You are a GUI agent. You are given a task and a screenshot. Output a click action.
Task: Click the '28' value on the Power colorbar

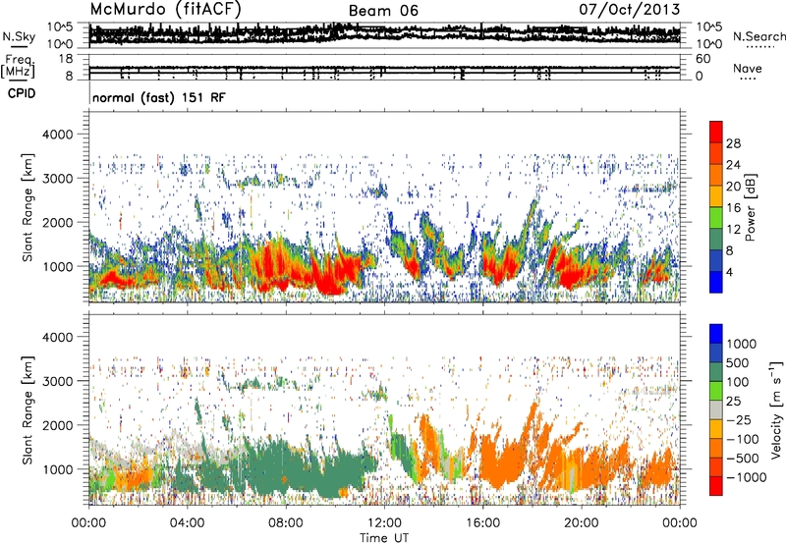tap(733, 143)
